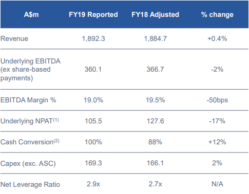Click the % change column header
The height and width of the screenshot is (194, 249).
point(217,14)
